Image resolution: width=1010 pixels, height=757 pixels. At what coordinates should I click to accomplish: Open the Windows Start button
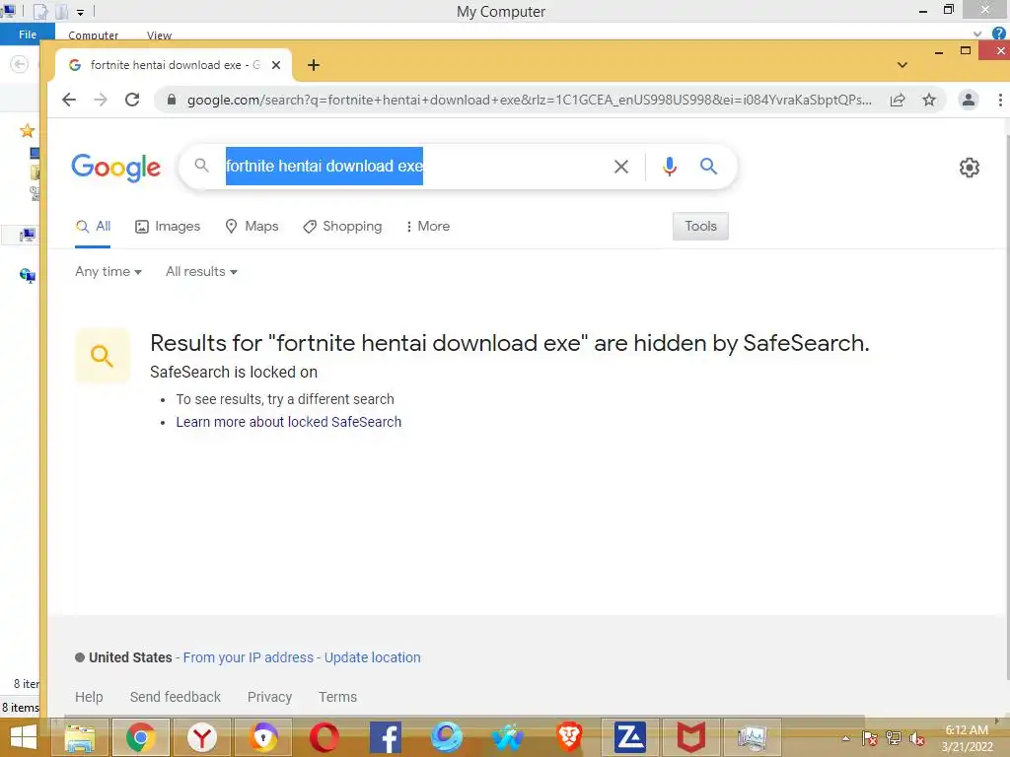[23, 737]
